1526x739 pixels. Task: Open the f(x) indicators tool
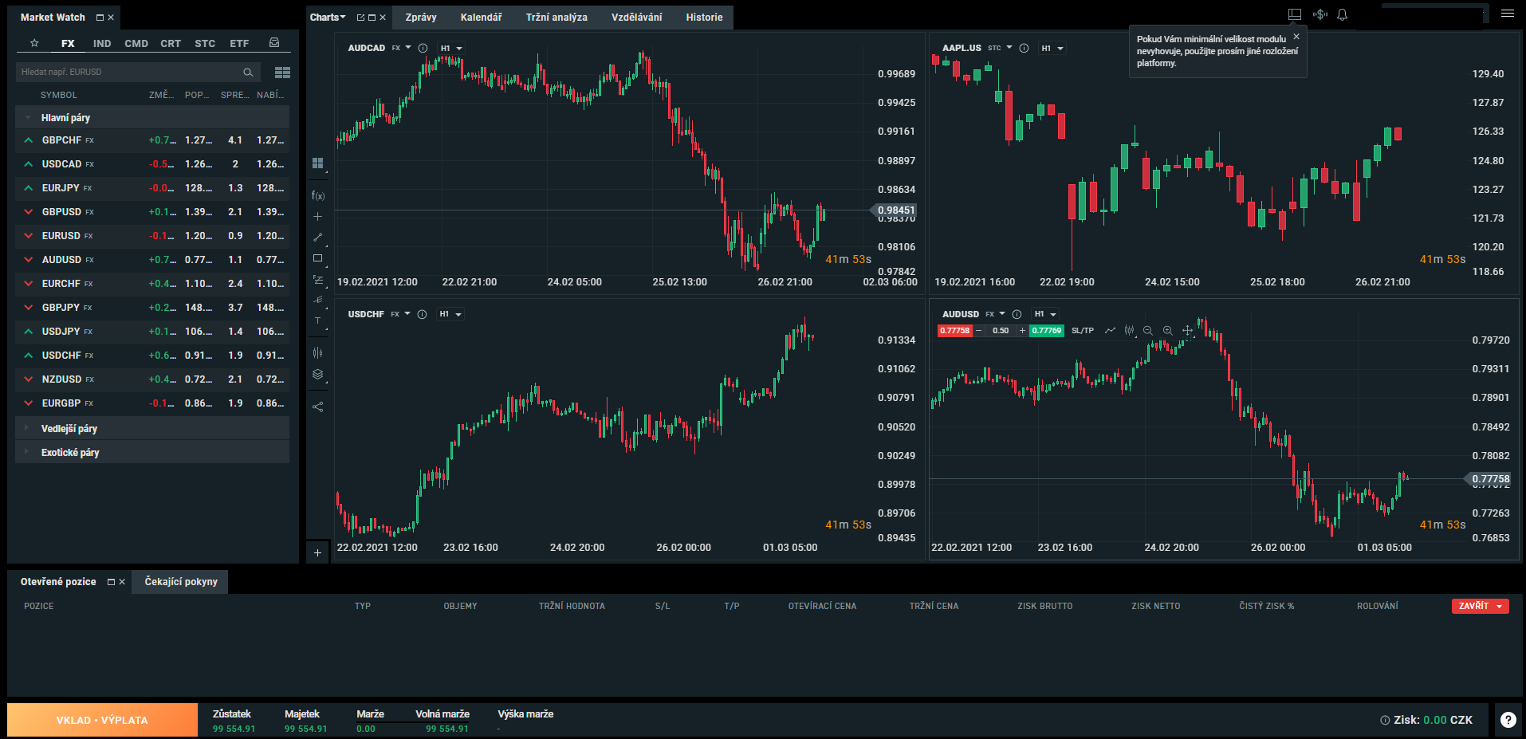coord(317,195)
